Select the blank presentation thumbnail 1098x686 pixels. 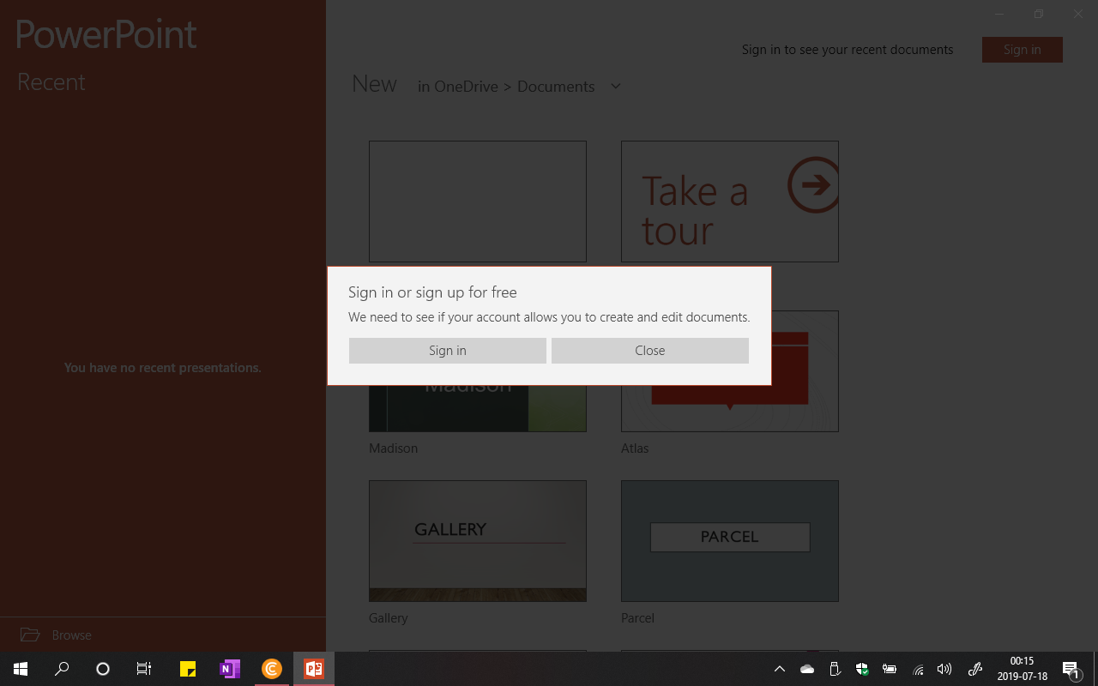coord(478,202)
